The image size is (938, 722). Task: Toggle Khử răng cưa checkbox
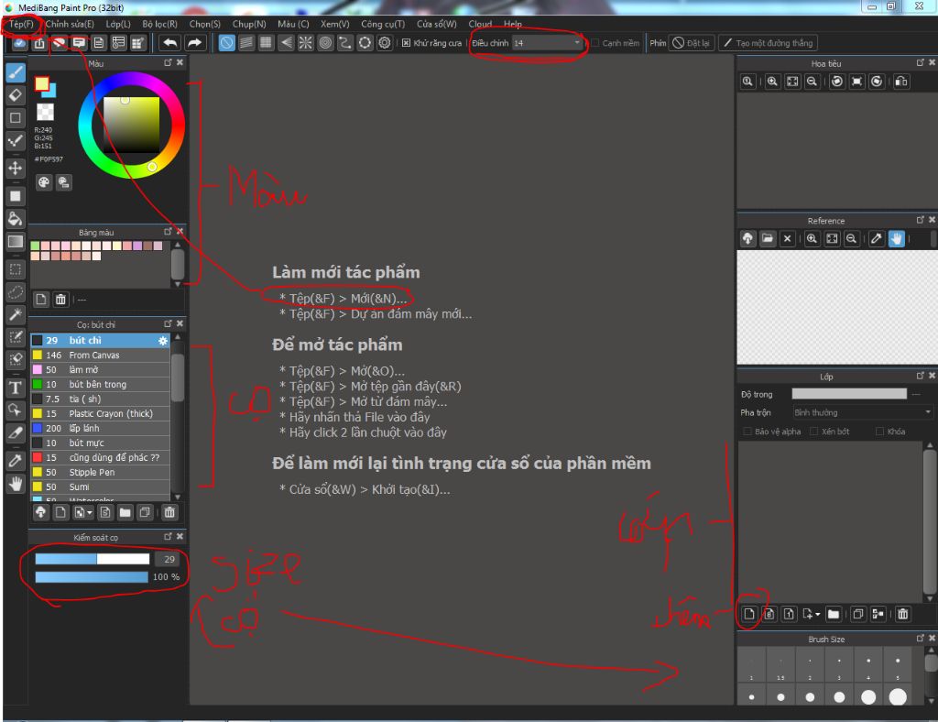click(406, 43)
